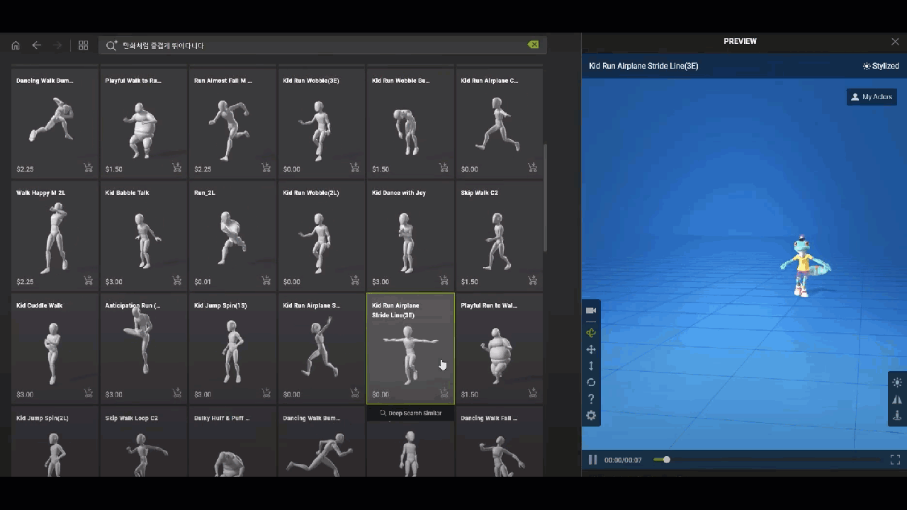Pause the preview animation playback

coord(592,460)
